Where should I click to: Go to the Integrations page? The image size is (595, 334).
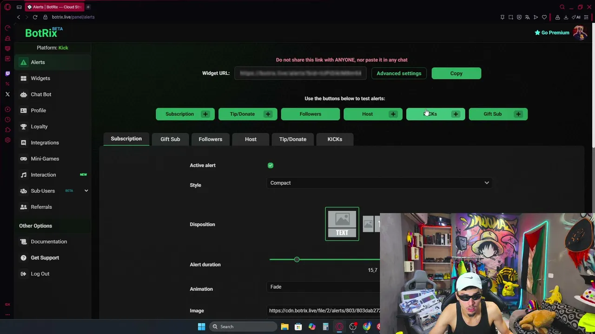coord(45,142)
